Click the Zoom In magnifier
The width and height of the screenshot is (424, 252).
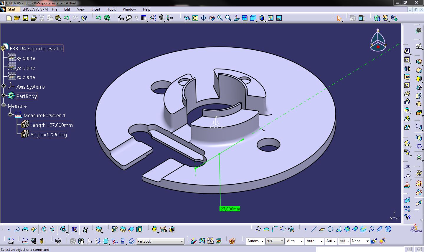220,18
